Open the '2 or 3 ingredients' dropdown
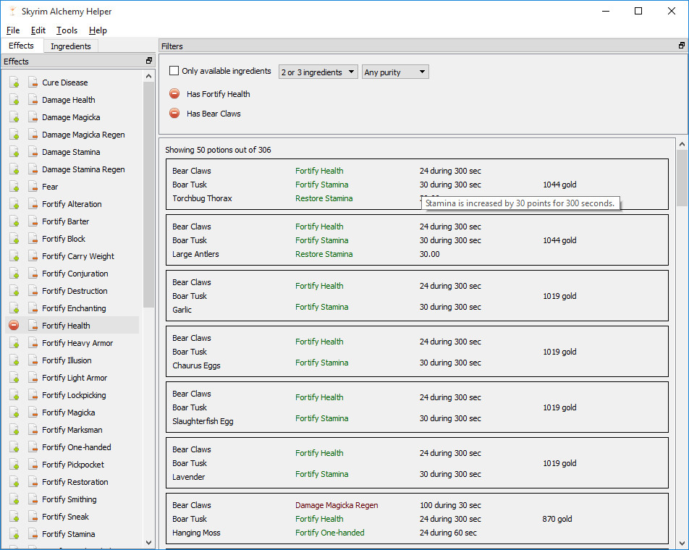 pos(318,72)
